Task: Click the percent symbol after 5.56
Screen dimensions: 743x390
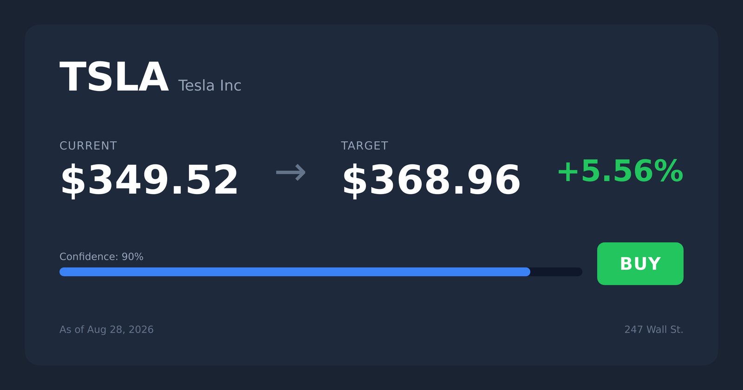Action: [x=670, y=171]
